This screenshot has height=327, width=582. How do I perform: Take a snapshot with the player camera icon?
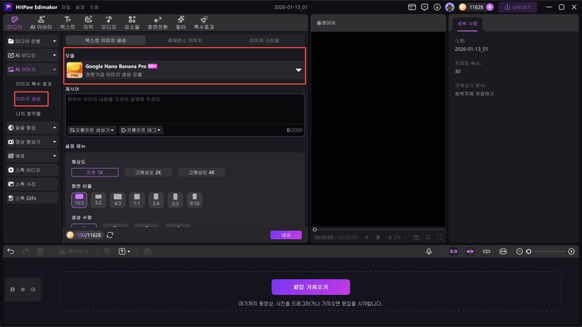tap(415, 238)
